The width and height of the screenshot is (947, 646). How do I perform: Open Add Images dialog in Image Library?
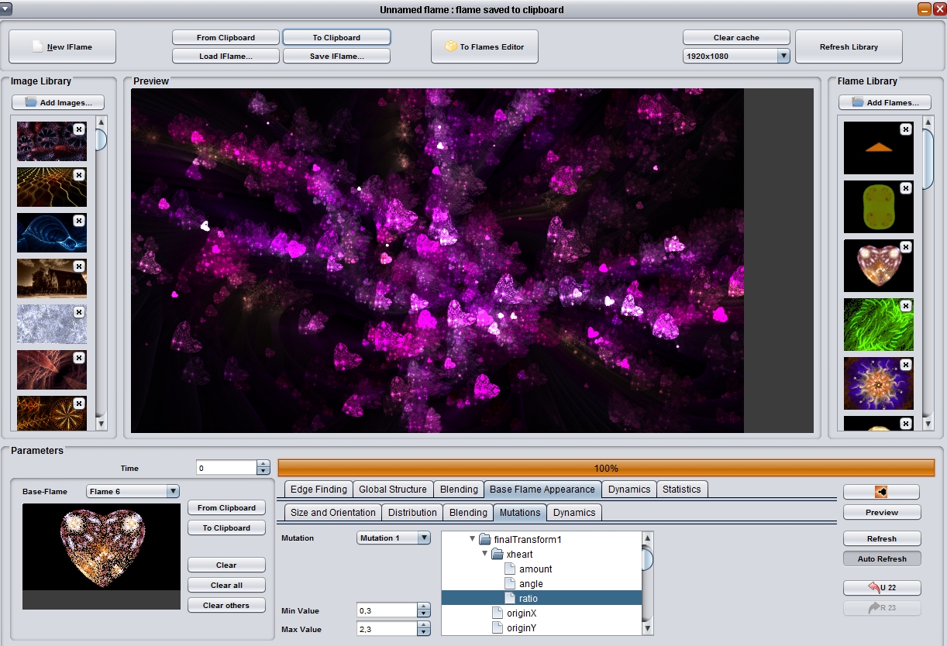pos(58,102)
